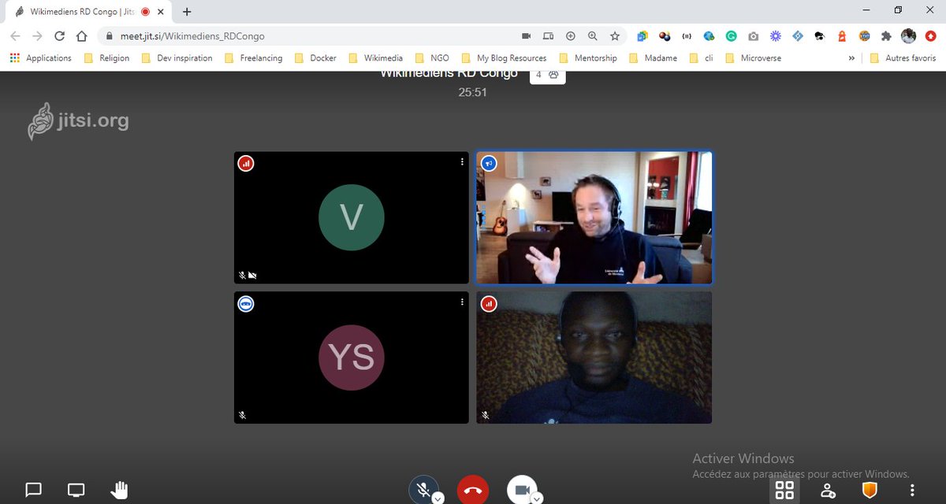Open security options shield

870,490
